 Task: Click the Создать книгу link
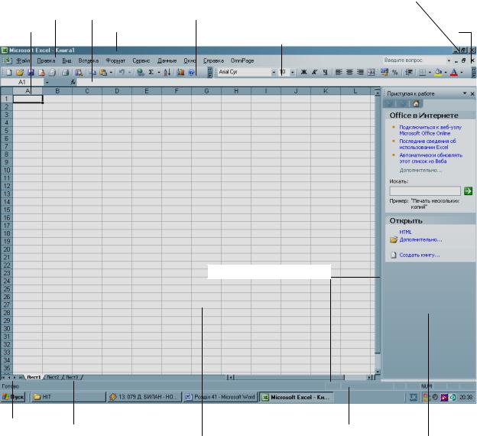coord(419,255)
